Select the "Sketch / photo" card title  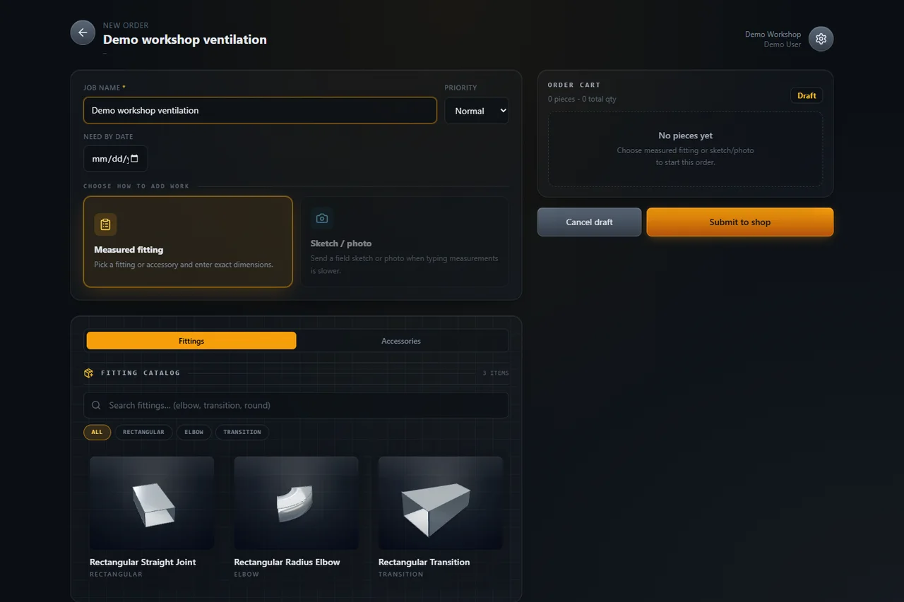[341, 243]
